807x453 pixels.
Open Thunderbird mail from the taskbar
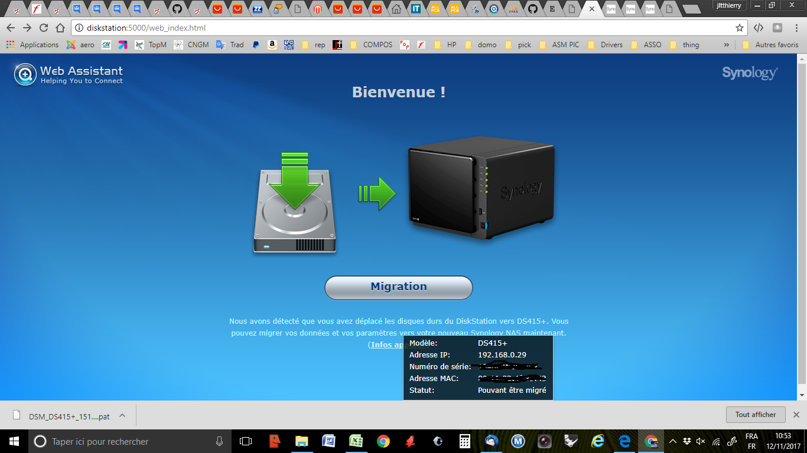492,441
